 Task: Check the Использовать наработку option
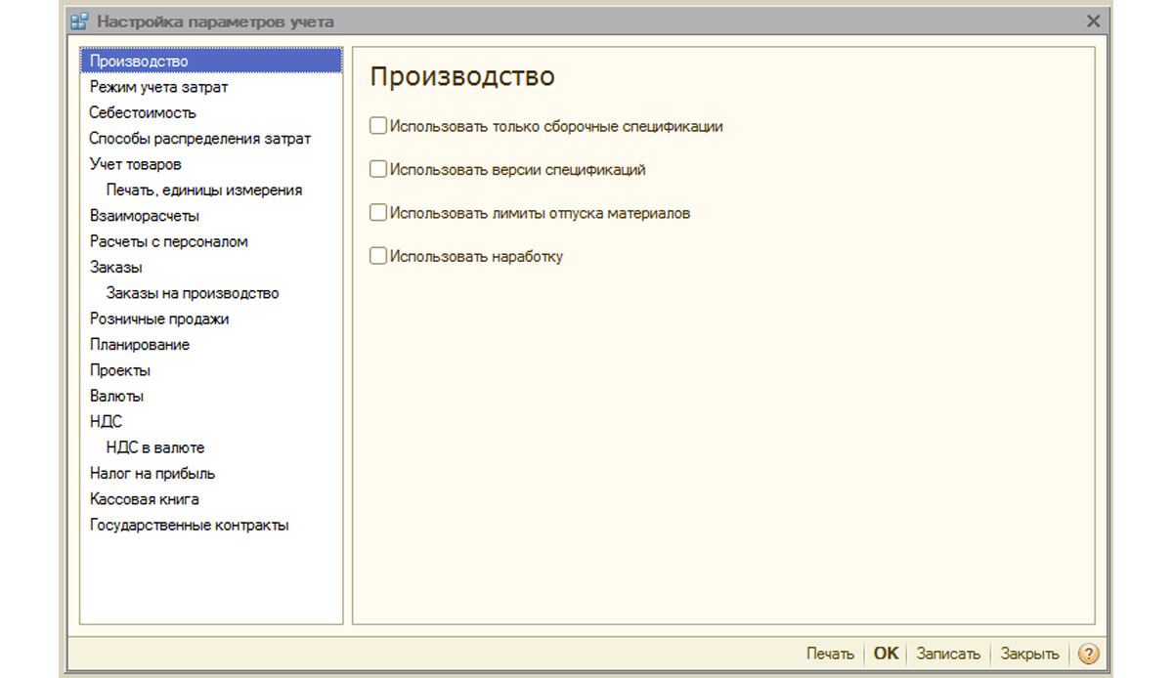pyautogui.click(x=378, y=256)
